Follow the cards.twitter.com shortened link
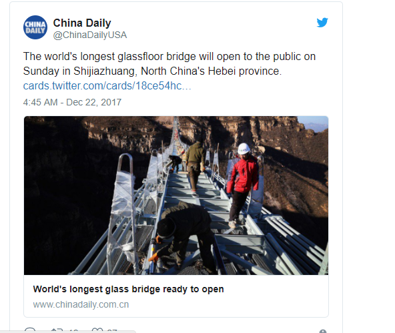The height and width of the screenshot is (333, 395). pyautogui.click(x=107, y=86)
